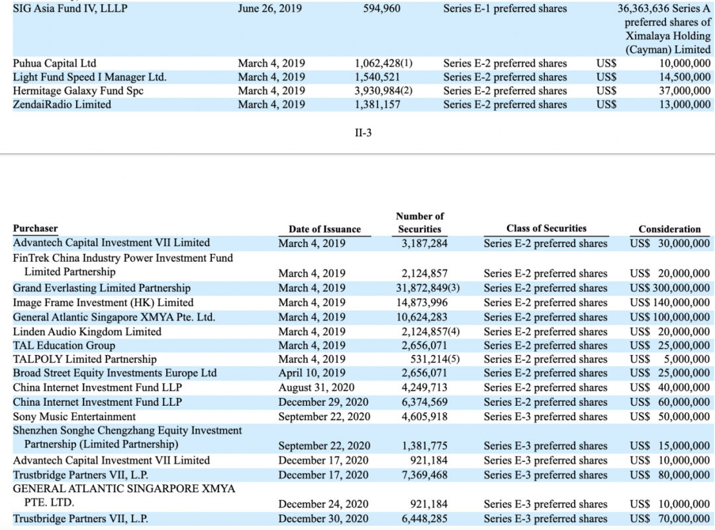Click the "US$300,000,000" consideration amount
The height and width of the screenshot is (530, 715).
(x=669, y=288)
